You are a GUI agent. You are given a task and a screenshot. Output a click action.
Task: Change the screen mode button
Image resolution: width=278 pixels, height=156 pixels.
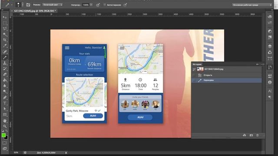tap(5, 149)
